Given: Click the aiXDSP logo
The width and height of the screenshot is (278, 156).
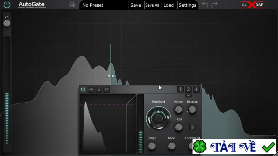Looking at the screenshot, I should pyautogui.click(x=253, y=5).
